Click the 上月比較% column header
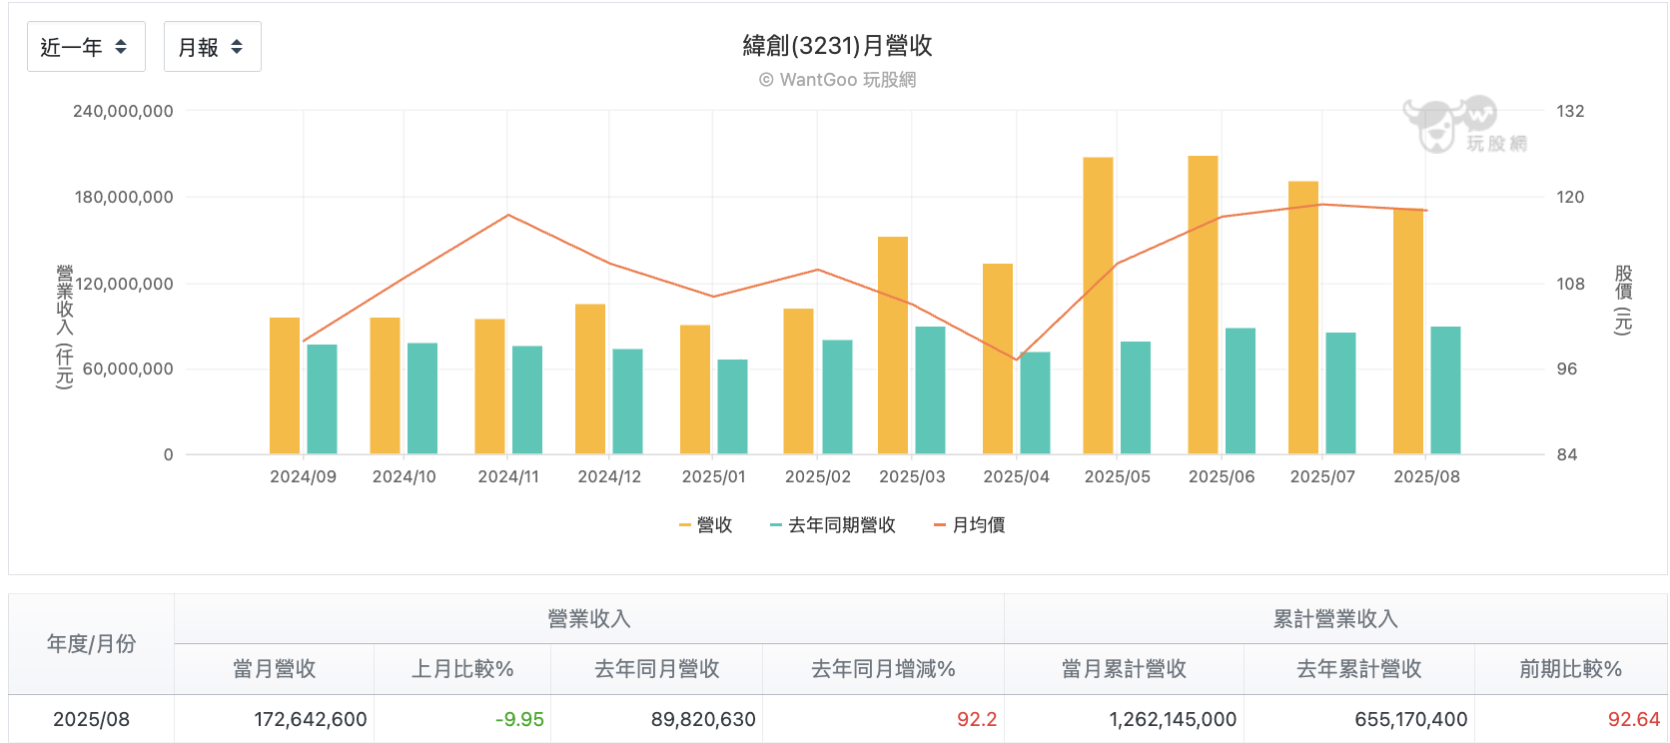Viewport: 1670px width, 743px height. [462, 669]
